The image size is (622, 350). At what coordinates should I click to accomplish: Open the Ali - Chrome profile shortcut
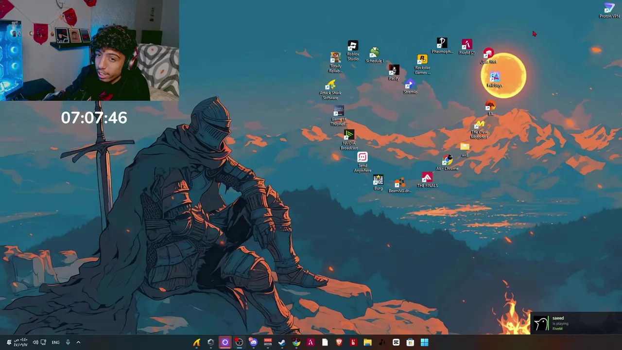click(x=447, y=163)
